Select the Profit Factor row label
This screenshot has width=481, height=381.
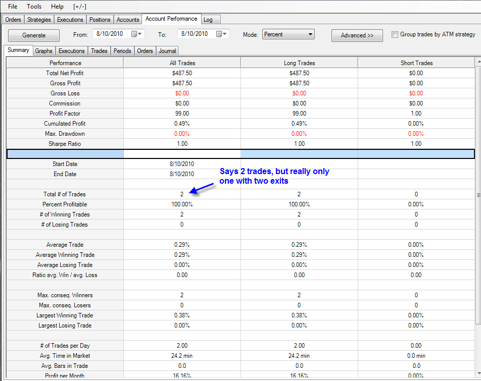click(65, 114)
